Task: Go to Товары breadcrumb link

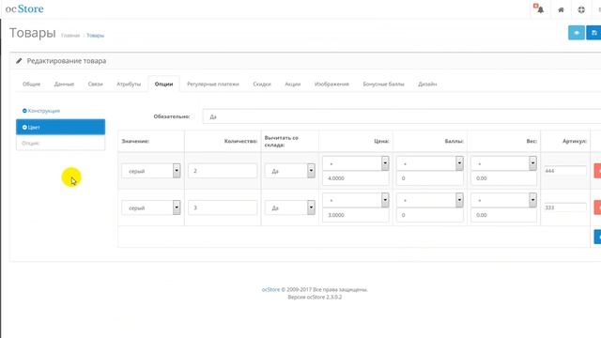Action: tap(95, 36)
